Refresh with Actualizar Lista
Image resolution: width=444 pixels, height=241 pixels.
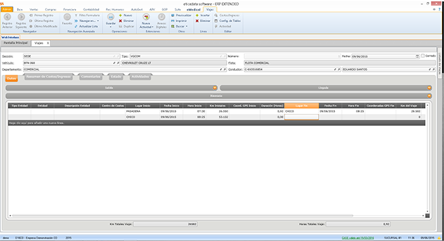(x=86, y=26)
